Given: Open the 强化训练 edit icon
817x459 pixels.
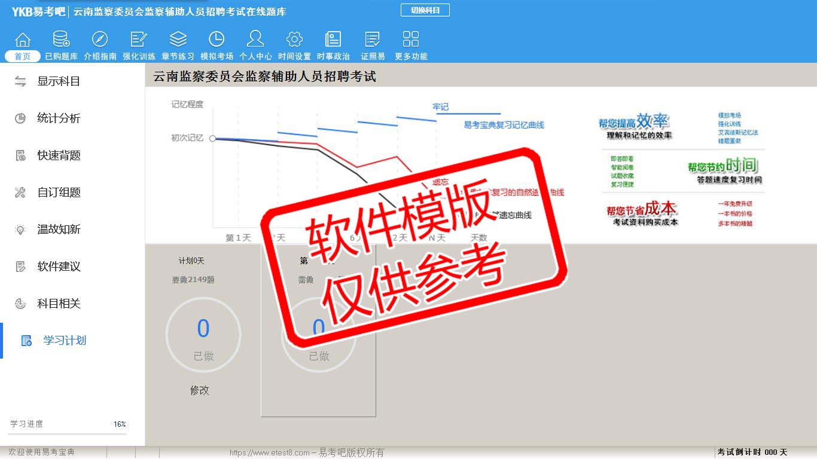Looking at the screenshot, I should tap(139, 39).
